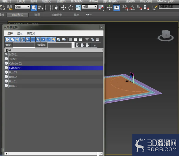Open the 选择 menu in dialog
Image resolution: width=179 pixels, height=156 pixels.
pos(10,33)
